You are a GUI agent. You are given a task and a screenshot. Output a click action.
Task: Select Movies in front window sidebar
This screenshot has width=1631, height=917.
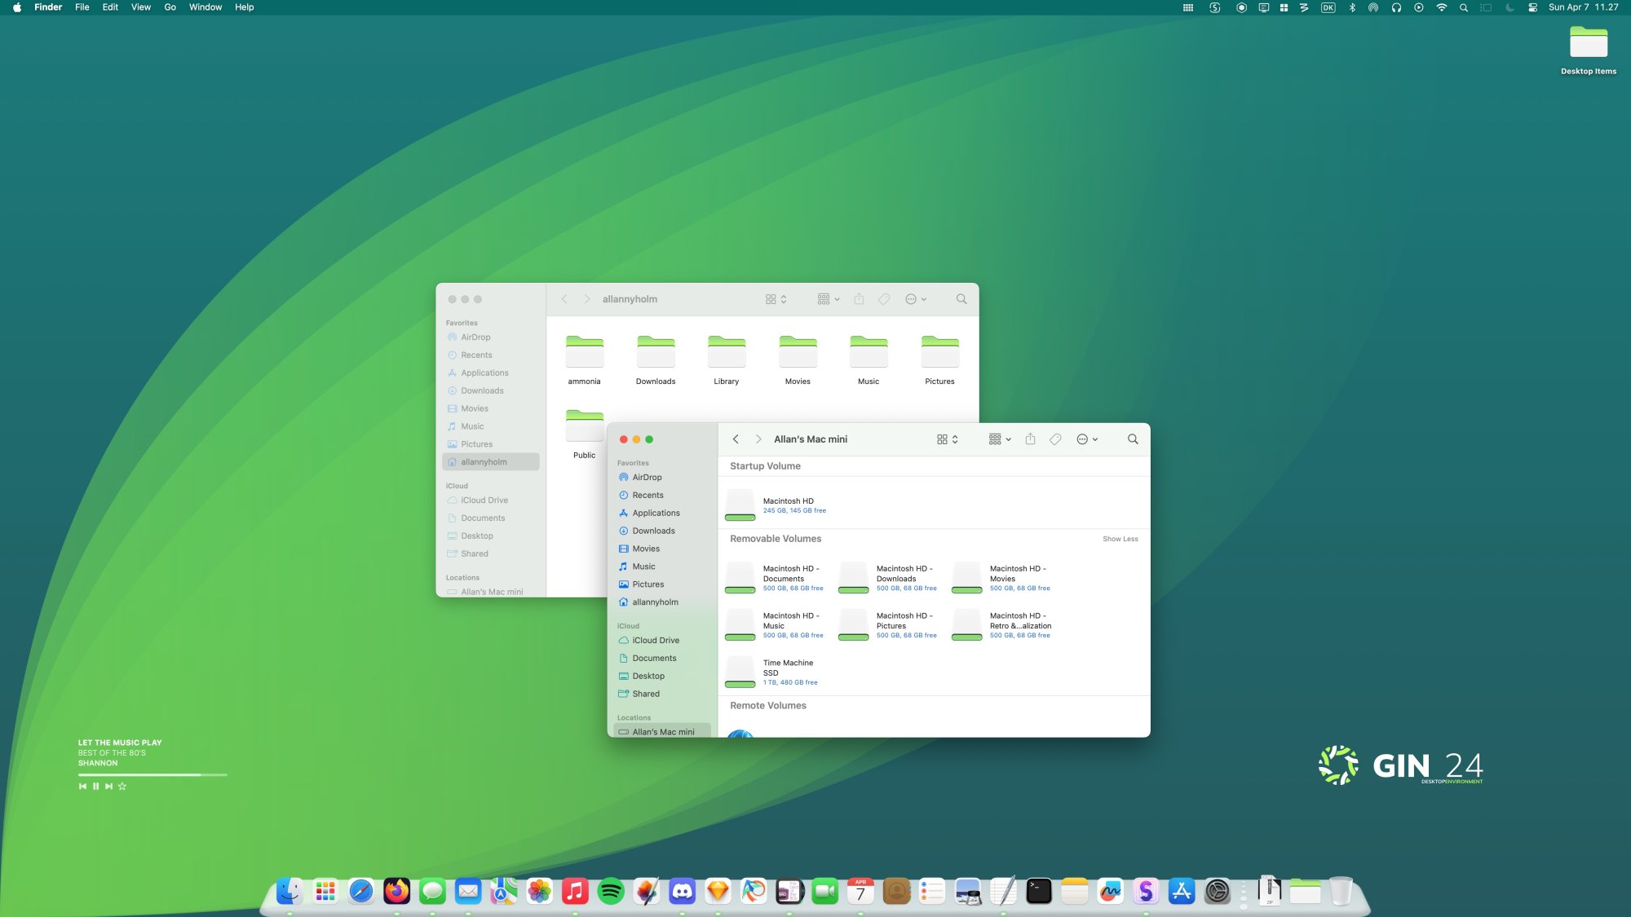(662, 549)
